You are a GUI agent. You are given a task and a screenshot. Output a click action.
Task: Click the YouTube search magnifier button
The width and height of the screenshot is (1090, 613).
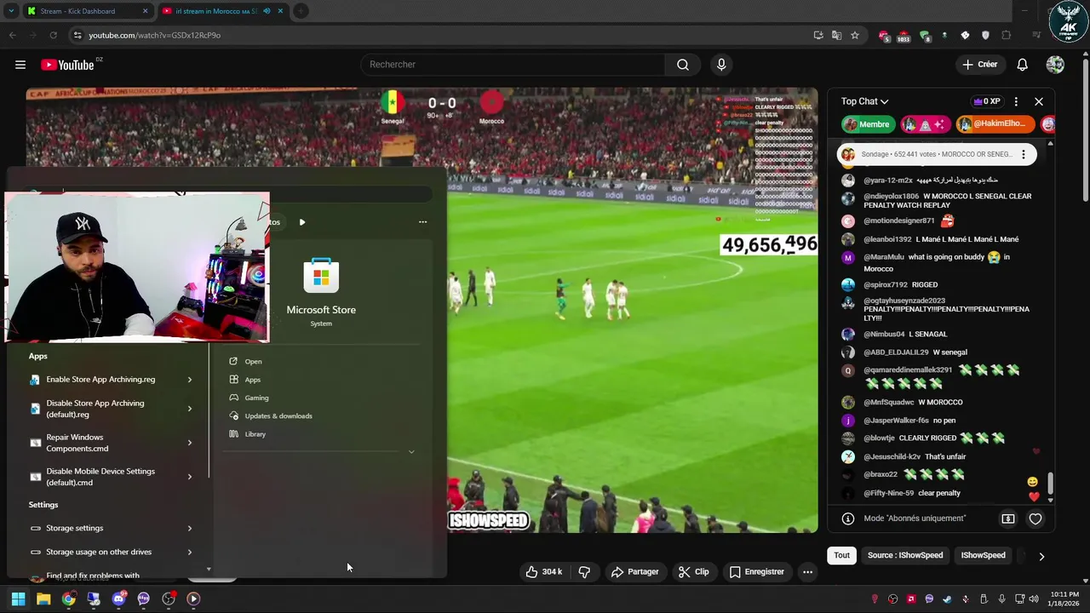(x=683, y=65)
